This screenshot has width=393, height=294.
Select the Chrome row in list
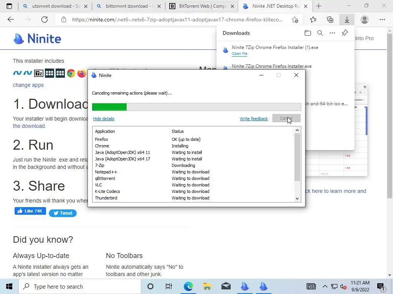point(193,146)
